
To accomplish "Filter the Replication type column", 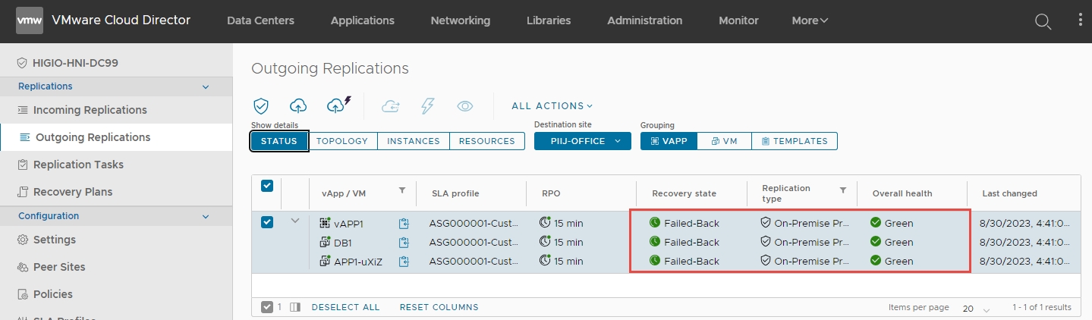I will [x=842, y=190].
